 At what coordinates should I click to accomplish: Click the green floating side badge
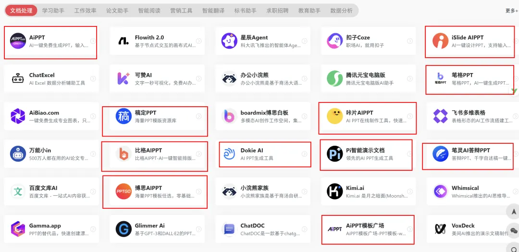pyautogui.click(x=514, y=90)
